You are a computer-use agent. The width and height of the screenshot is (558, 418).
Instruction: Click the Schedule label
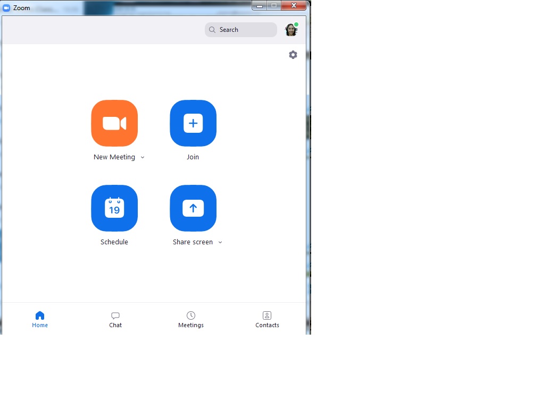tap(114, 242)
